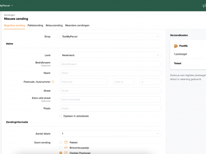Click the Digitale Postzegel stamp icon
The image size is (206, 154).
click(66, 153)
